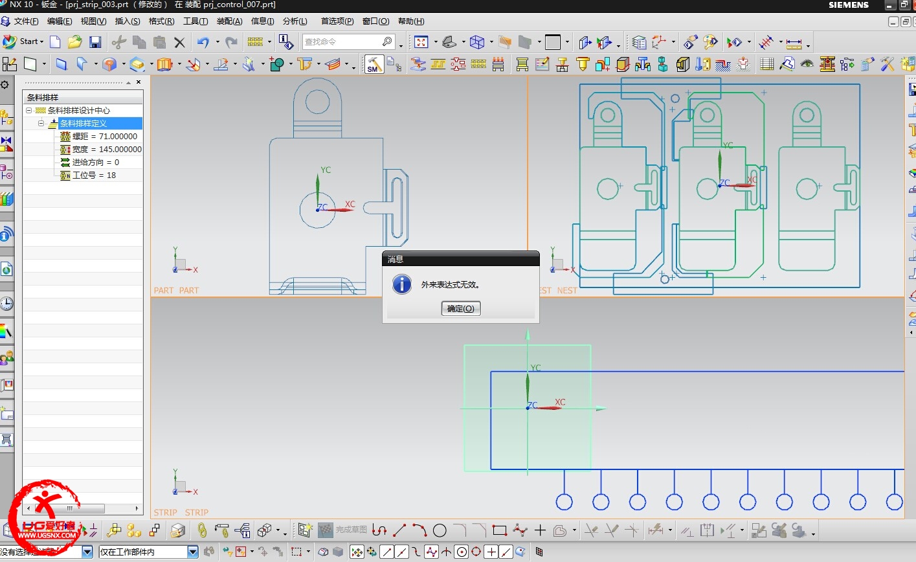Open the 分析(L) menu
916x562 pixels.
pyautogui.click(x=295, y=21)
